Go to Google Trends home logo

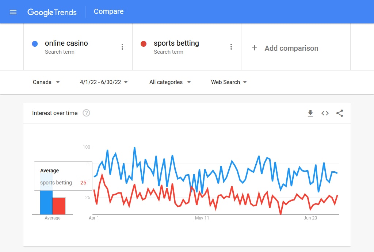click(x=52, y=12)
